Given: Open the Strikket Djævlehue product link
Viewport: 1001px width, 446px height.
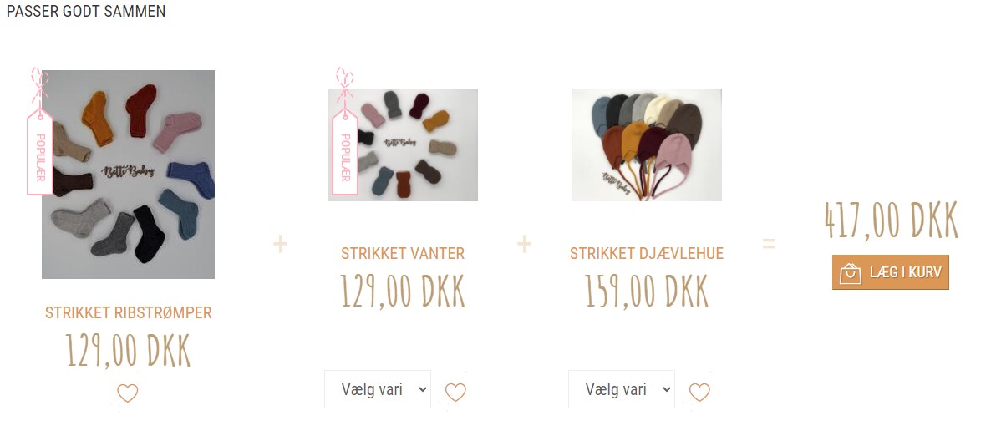Looking at the screenshot, I should (x=647, y=253).
